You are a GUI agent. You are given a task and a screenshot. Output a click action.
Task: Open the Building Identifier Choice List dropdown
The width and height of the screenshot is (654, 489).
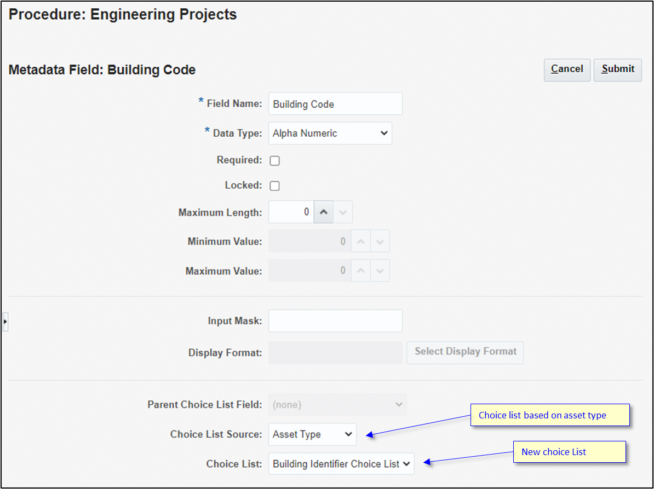click(341, 463)
